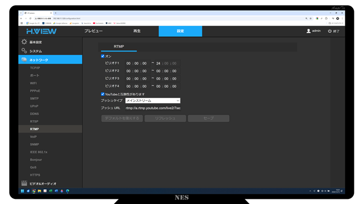Toggle YouTubeと互換性があります checkbox
Viewport: 363px width, 204px height.
pos(103,94)
